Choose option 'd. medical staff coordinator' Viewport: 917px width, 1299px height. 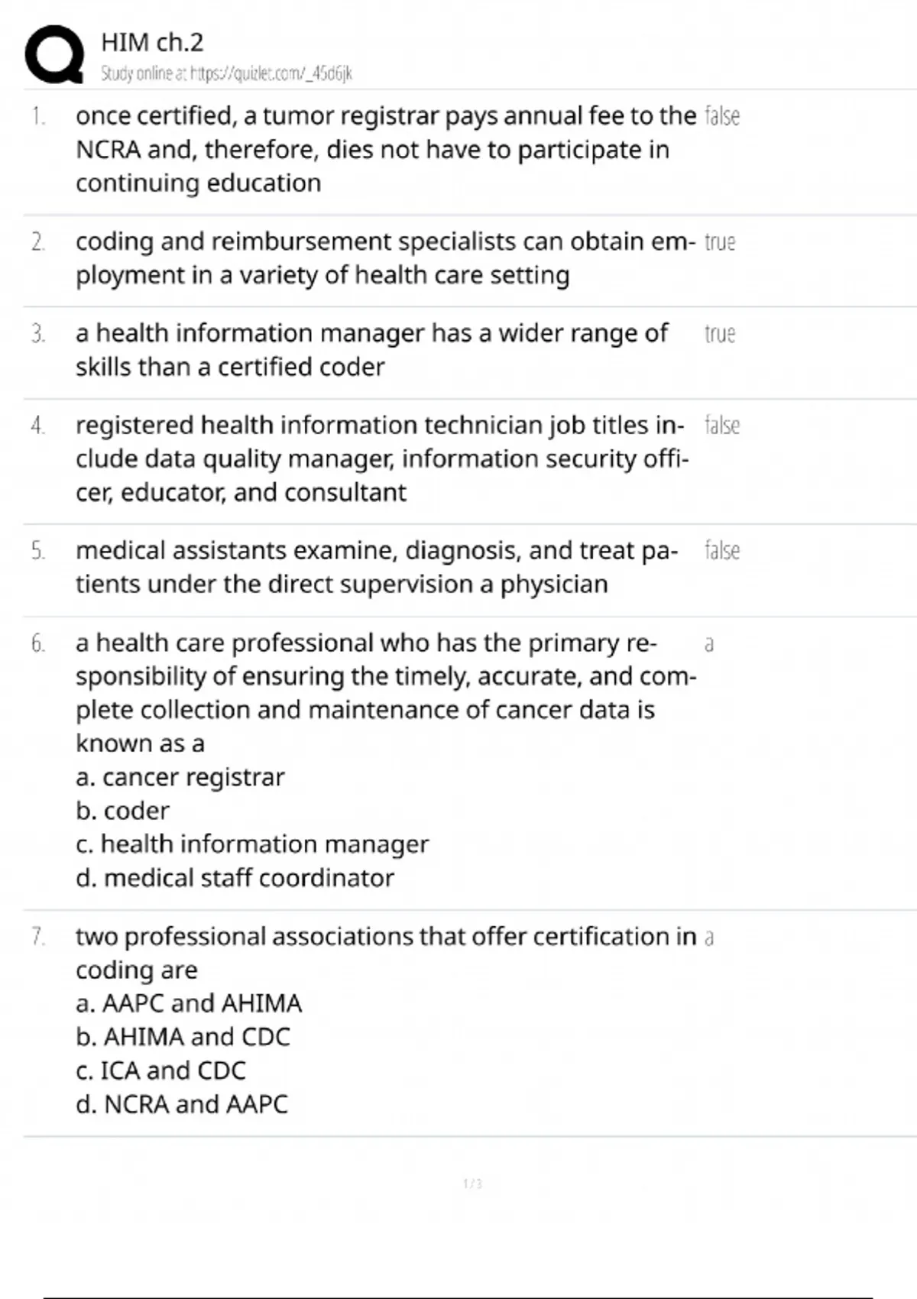pos(235,878)
